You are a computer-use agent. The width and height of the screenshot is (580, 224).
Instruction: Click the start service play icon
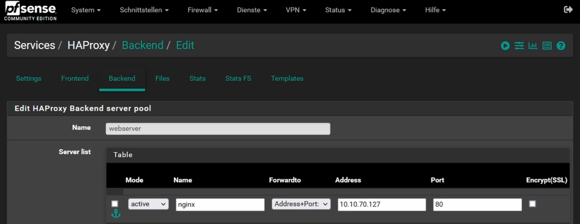click(505, 46)
